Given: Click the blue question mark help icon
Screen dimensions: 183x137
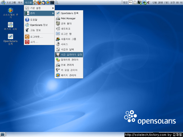Looking at the screenshot, I should coord(27,20).
